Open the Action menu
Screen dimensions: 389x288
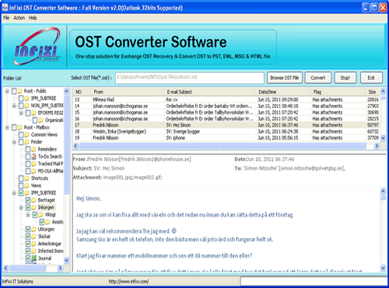(x=19, y=18)
